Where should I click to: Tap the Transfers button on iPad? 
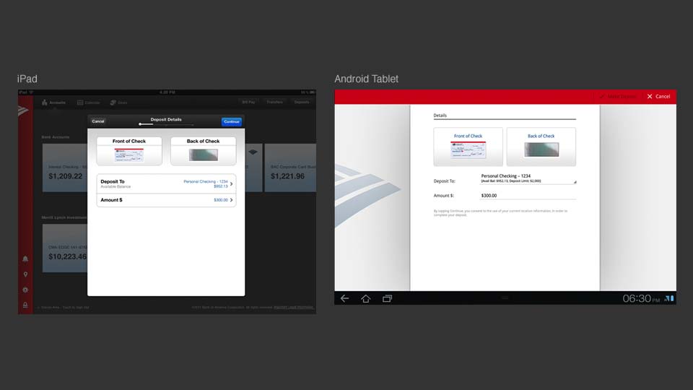[x=274, y=102]
